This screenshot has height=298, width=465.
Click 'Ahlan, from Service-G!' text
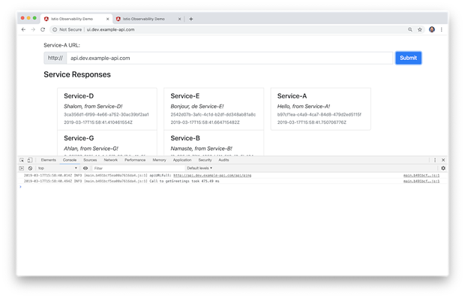coord(91,149)
